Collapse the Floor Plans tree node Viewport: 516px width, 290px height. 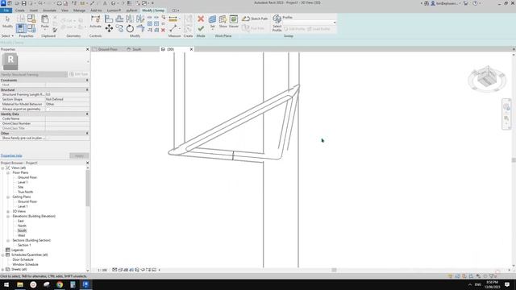[8, 172]
